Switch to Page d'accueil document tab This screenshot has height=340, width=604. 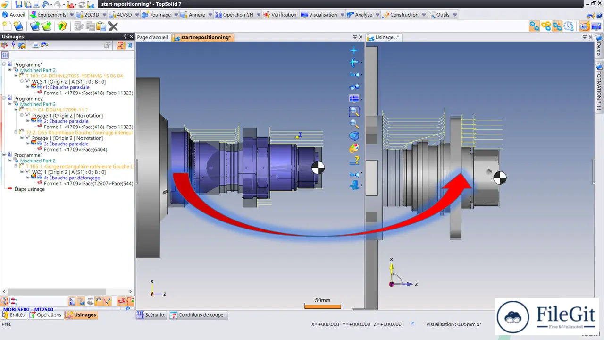point(152,37)
